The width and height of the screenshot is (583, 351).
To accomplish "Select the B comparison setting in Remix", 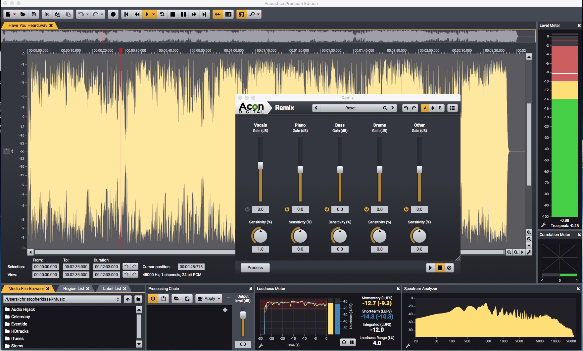I will click(x=440, y=108).
